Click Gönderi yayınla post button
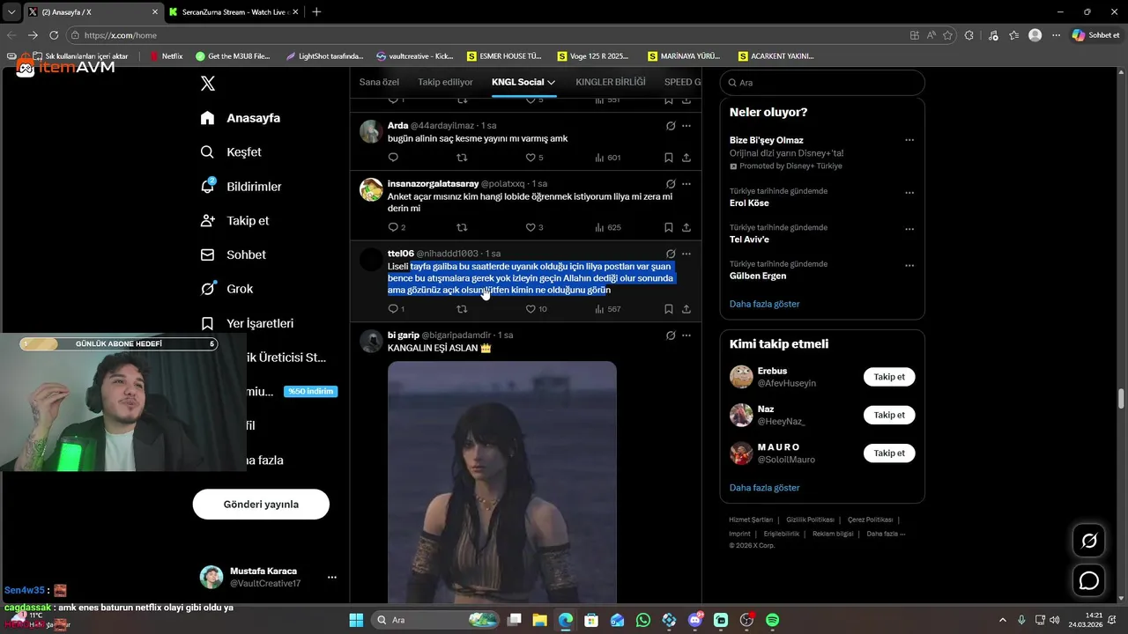Image resolution: width=1128 pixels, height=634 pixels. tap(261, 505)
